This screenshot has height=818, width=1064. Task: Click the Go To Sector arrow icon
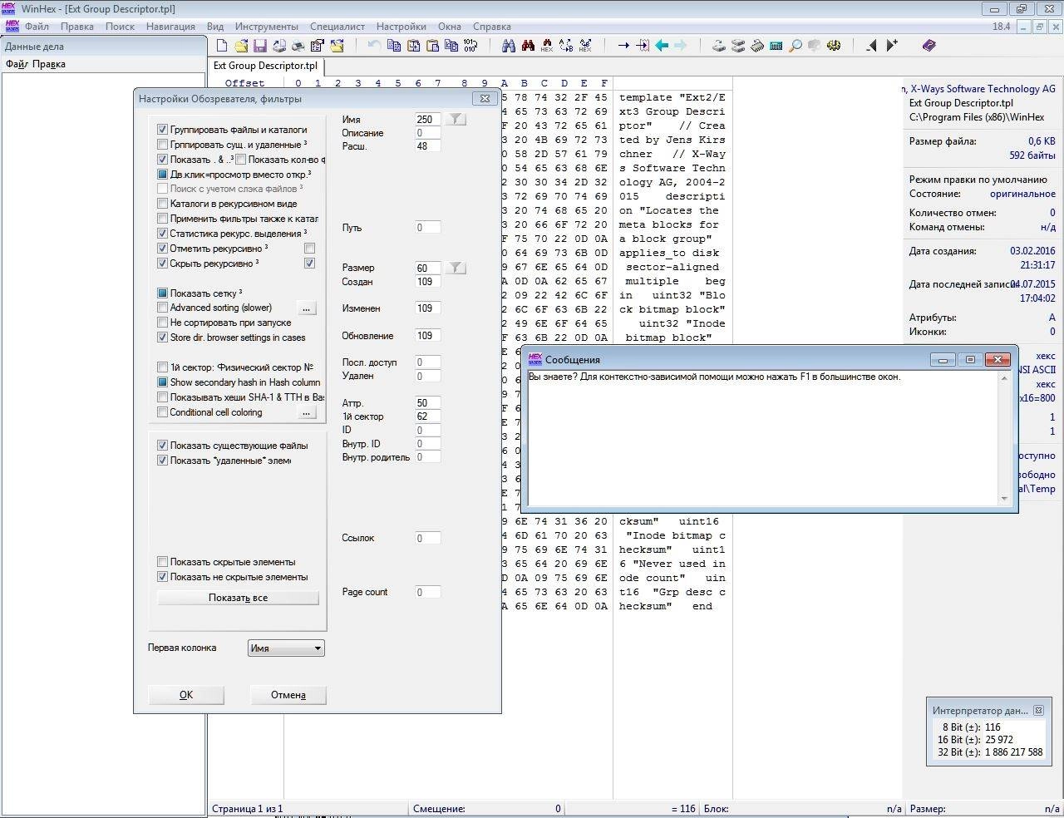click(x=643, y=46)
